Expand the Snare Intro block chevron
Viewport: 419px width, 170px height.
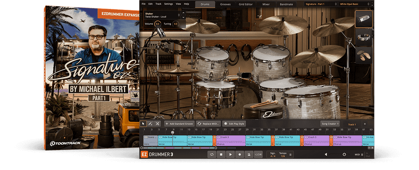coord(146,137)
